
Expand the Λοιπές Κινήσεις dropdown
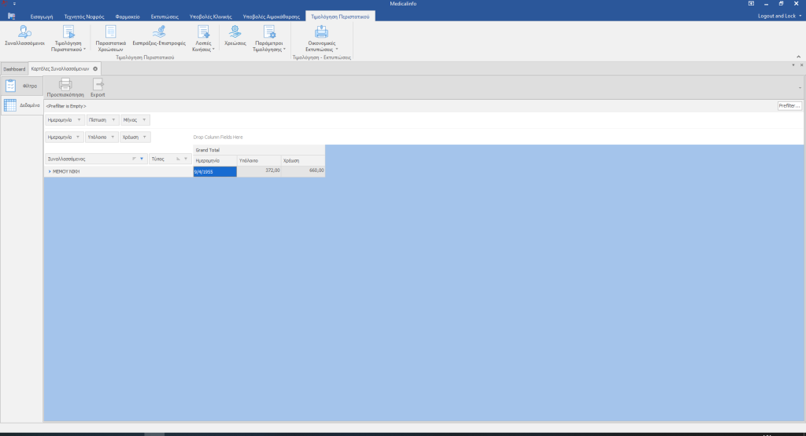click(203, 38)
